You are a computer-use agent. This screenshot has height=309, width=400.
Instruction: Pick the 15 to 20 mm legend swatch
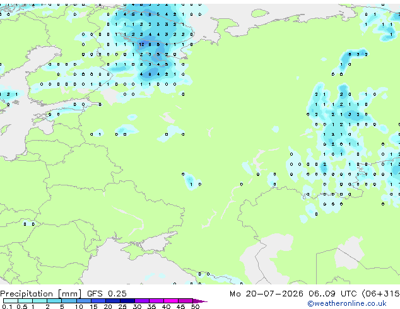click(x=98, y=301)
